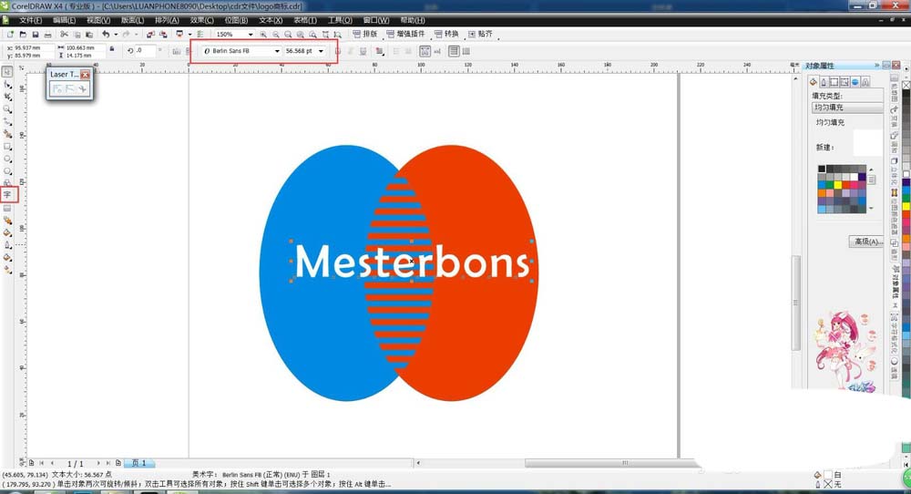Click the Undo arrow icon

point(106,35)
